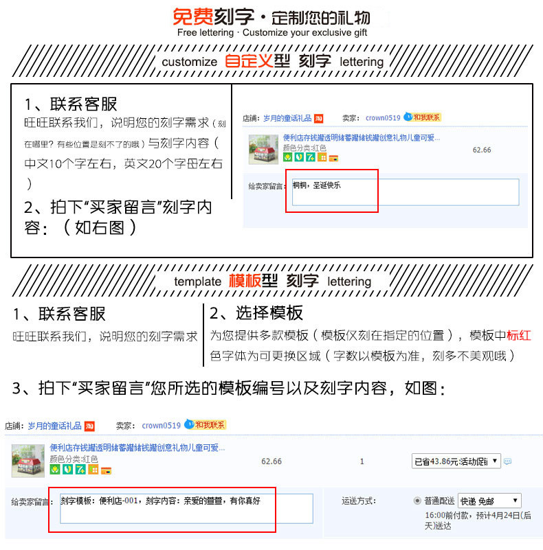Click the credit card badge under 颜色分类, template section

coord(106,470)
